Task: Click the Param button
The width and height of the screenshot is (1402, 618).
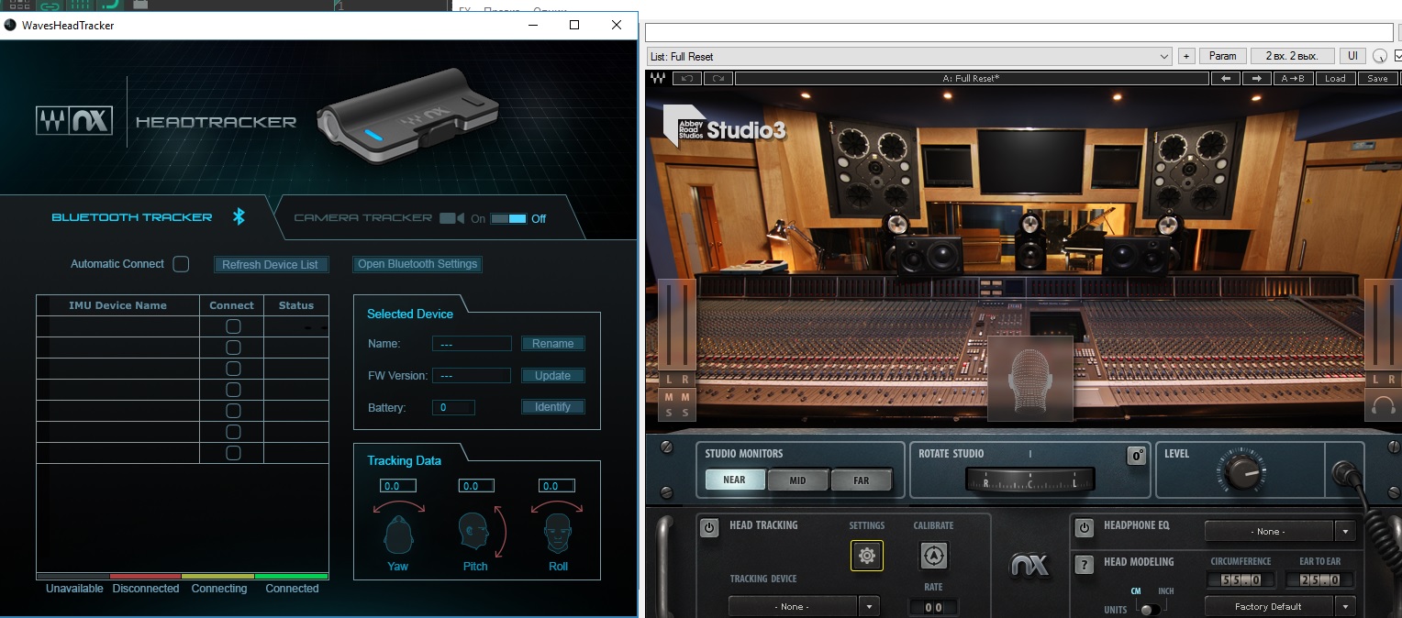Action: pos(1223,56)
